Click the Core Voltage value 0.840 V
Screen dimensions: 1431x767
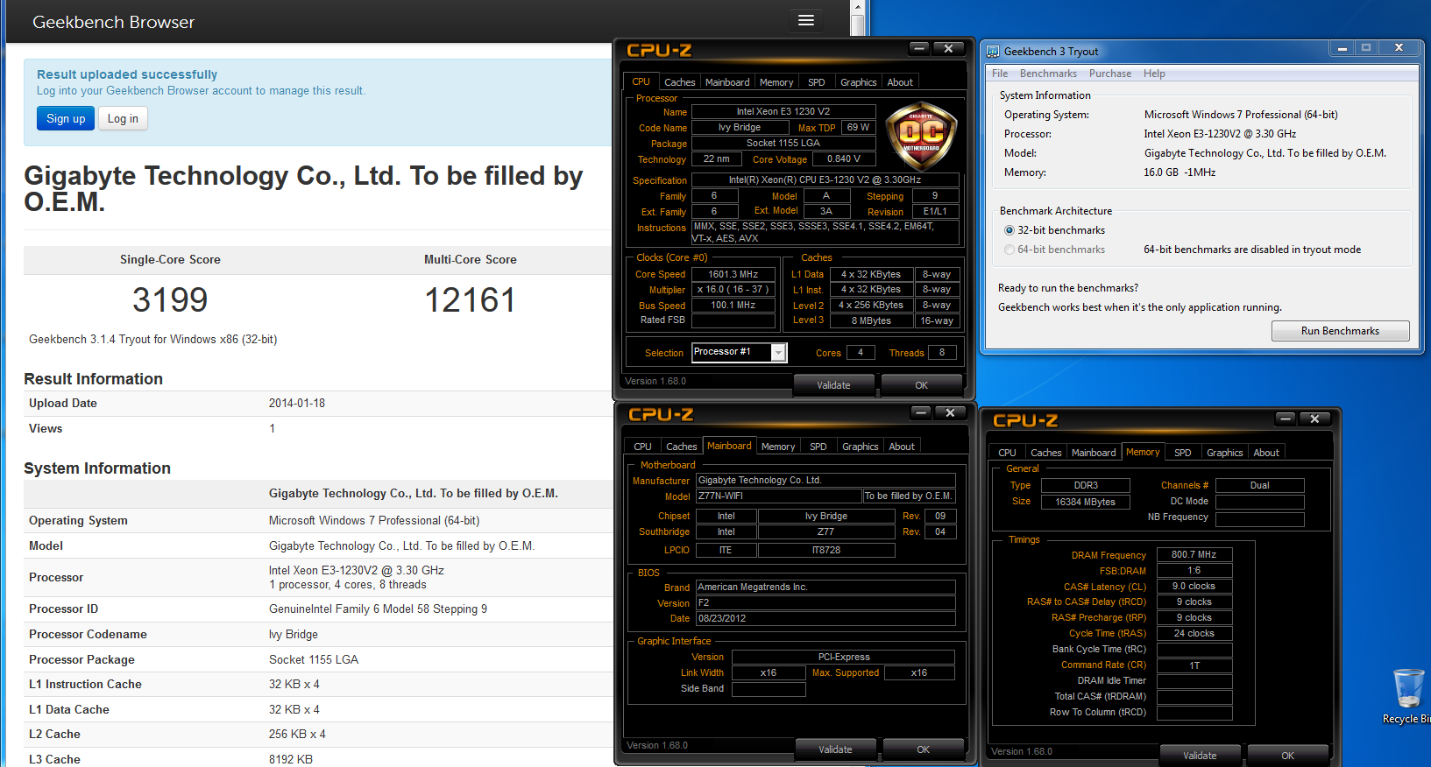[x=844, y=158]
